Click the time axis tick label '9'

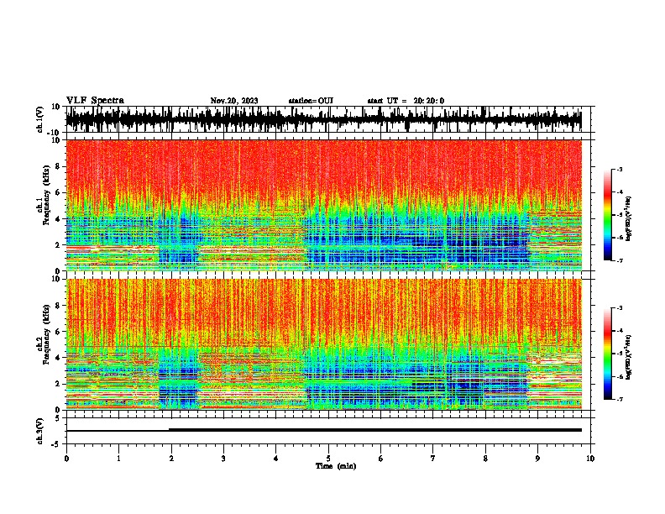pos(537,459)
